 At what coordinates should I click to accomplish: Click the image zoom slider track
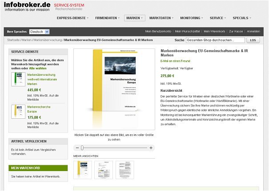tap(114, 148)
